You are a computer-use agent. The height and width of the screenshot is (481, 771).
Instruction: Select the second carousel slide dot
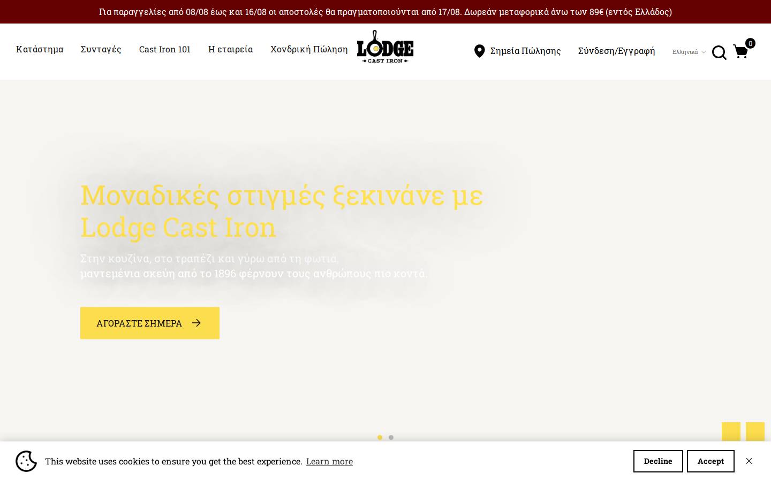point(391,437)
